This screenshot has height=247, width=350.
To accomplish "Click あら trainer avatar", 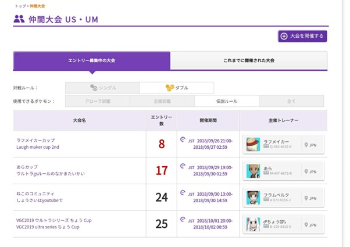I will click(x=253, y=171).
